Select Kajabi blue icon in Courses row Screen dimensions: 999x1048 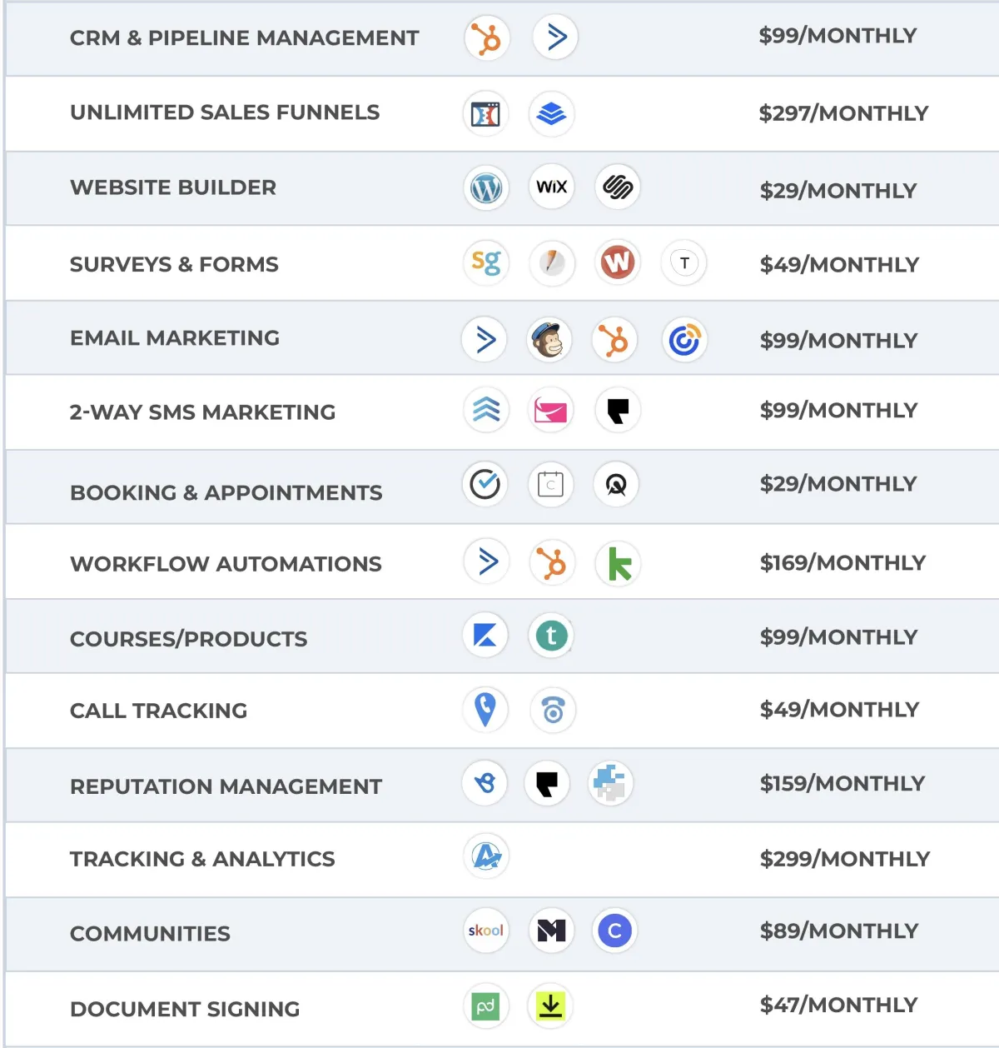coord(485,636)
